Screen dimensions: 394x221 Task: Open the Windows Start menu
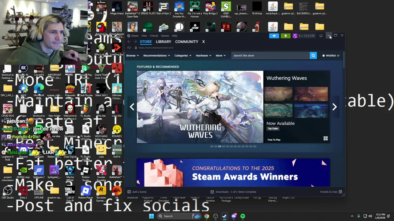click(x=151, y=216)
